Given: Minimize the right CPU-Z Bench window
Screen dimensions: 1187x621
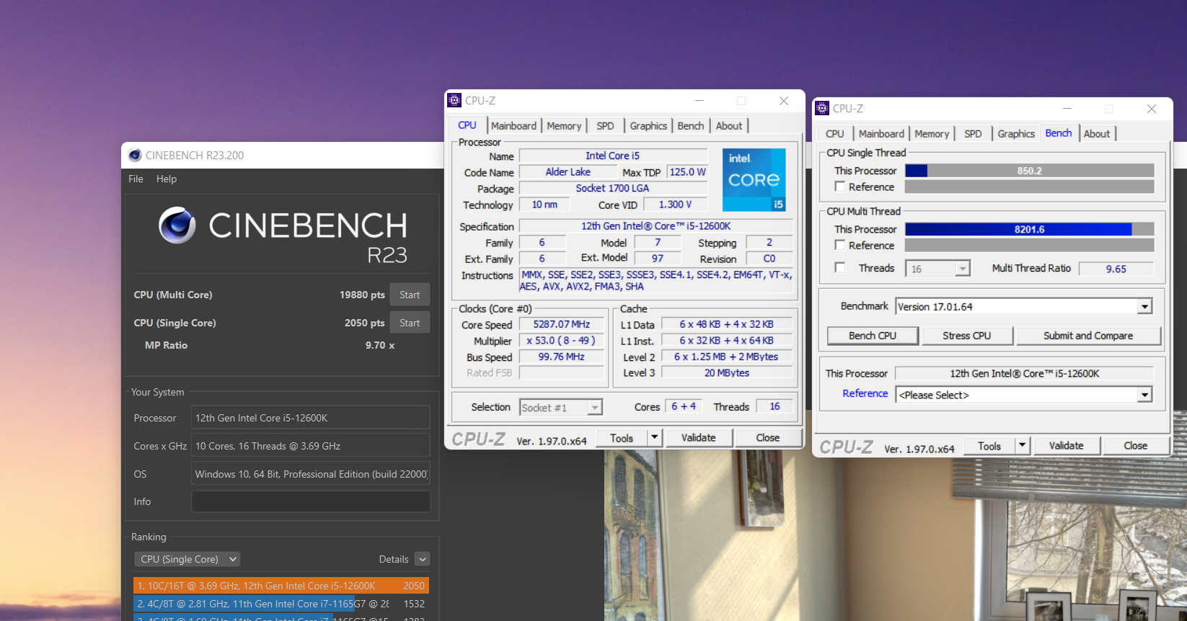Looking at the screenshot, I should point(1067,109).
